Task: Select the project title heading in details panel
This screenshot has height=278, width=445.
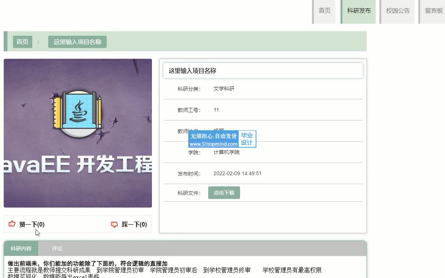Action: 192,71
